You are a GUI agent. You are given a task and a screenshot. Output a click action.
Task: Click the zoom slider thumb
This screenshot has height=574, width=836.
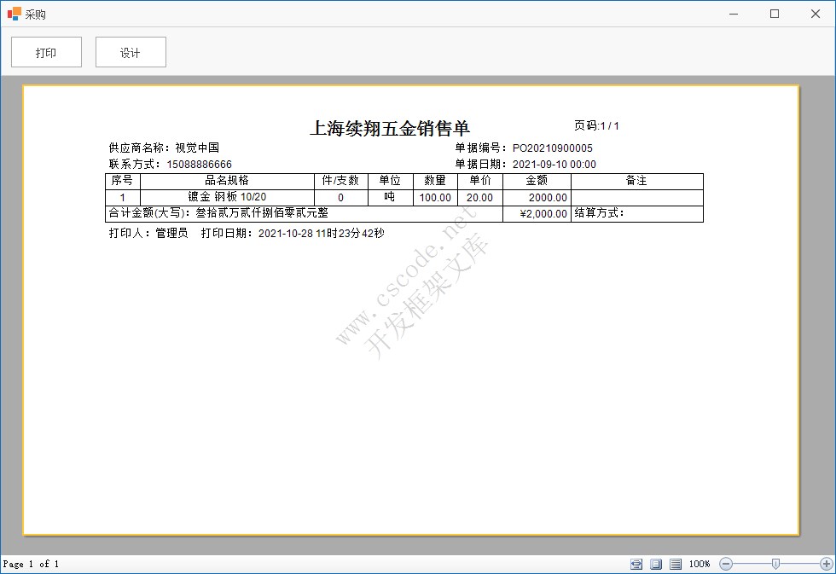pos(775,564)
